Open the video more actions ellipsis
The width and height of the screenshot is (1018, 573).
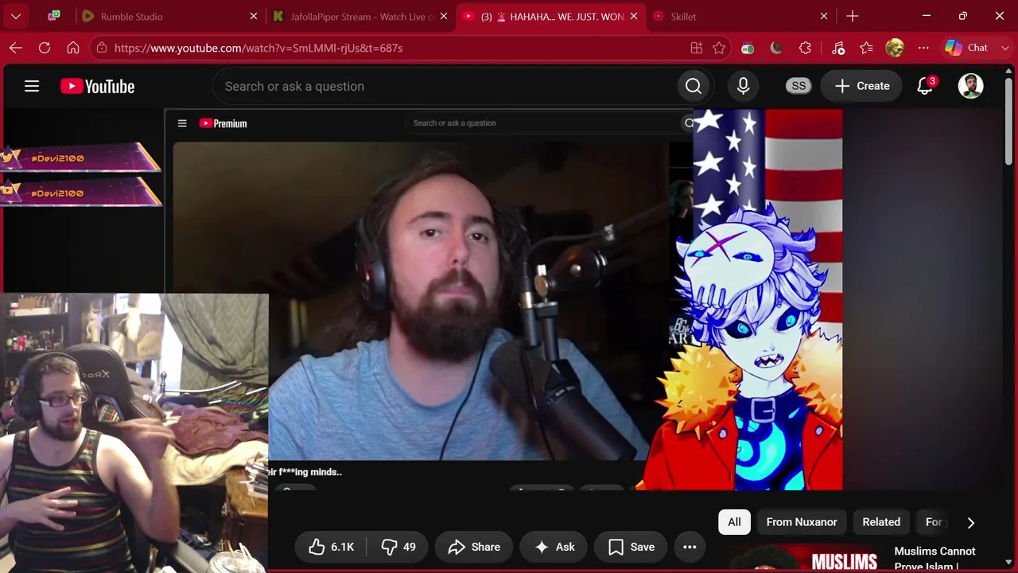(x=690, y=547)
